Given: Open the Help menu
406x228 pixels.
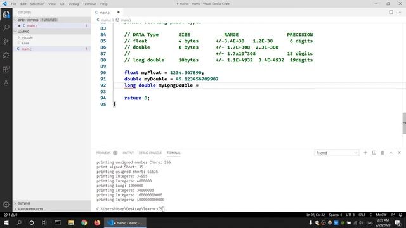Looking at the screenshot, I should click(x=104, y=4).
